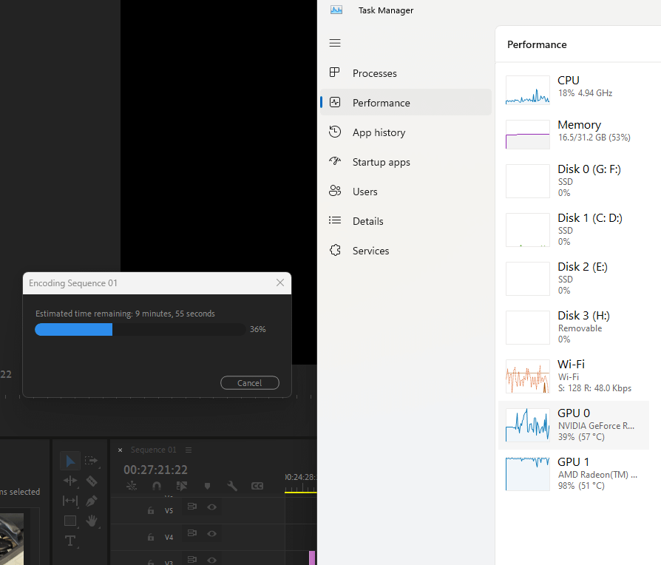Click the project thumbnail in Premiere
The height and width of the screenshot is (565, 661).
(x=12, y=538)
